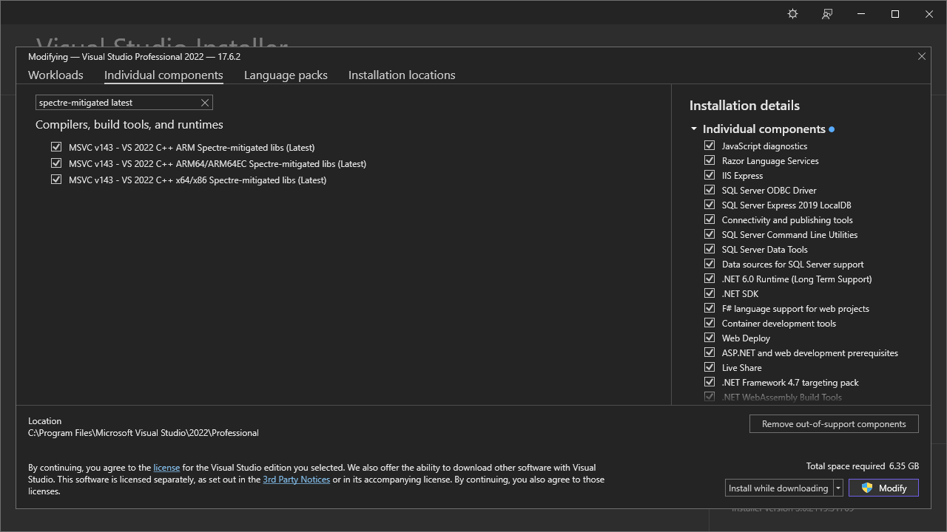Disable the x64/x86 Spectre-mitigated libs selection

pyautogui.click(x=56, y=179)
